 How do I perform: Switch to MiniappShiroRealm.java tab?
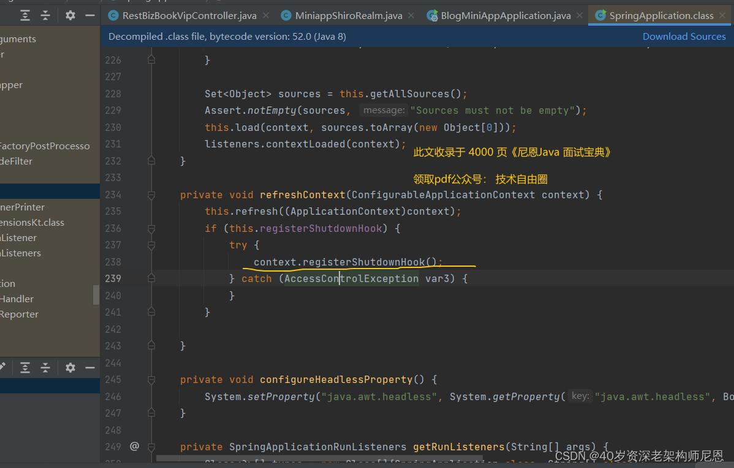[x=347, y=15]
